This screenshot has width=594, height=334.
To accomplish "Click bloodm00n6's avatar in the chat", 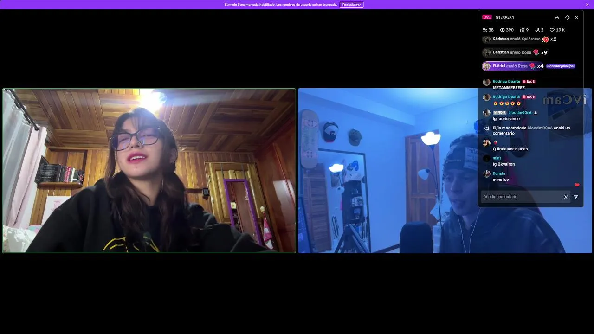I will click(x=486, y=113).
